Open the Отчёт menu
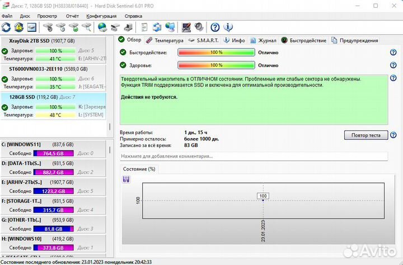The height and width of the screenshot is (265, 403). click(72, 16)
